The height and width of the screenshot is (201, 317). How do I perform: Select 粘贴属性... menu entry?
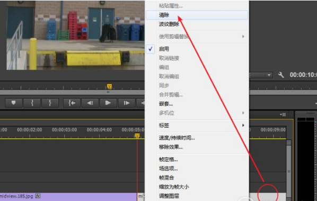[197, 6]
